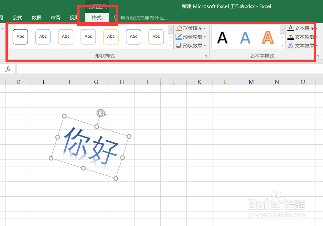Viewport: 323px width, 226px height.
Task: Switch to the 格式 (Format) tab
Action: (x=97, y=18)
